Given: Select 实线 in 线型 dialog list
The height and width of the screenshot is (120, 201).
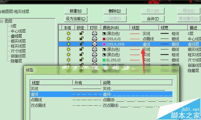Looking at the screenshot, I should coord(101,89).
